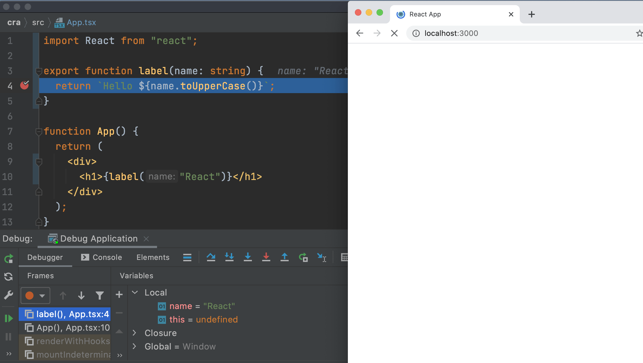The image size is (643, 363).
Task: Click Rerun Debug Application green icon
Action: point(9,259)
